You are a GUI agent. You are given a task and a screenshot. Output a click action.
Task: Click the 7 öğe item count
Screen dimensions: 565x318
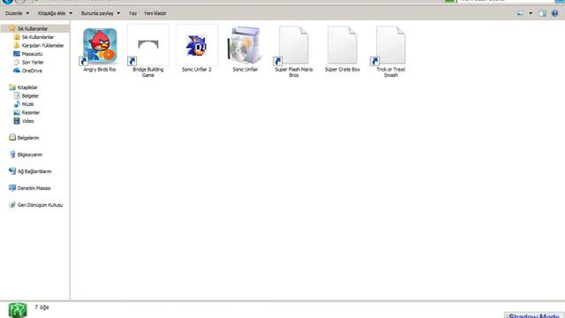click(41, 307)
